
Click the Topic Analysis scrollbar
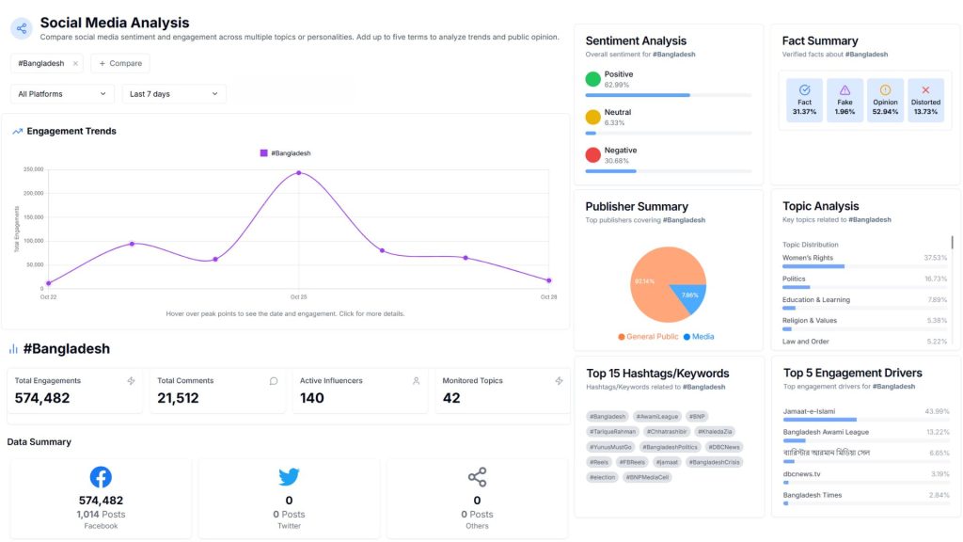[x=953, y=243]
